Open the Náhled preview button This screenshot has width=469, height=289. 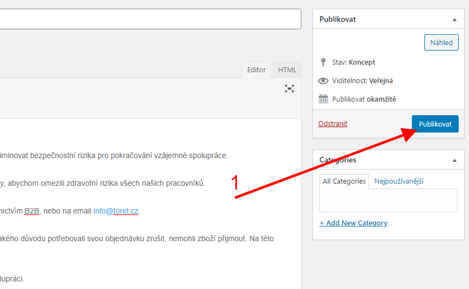[x=441, y=43]
